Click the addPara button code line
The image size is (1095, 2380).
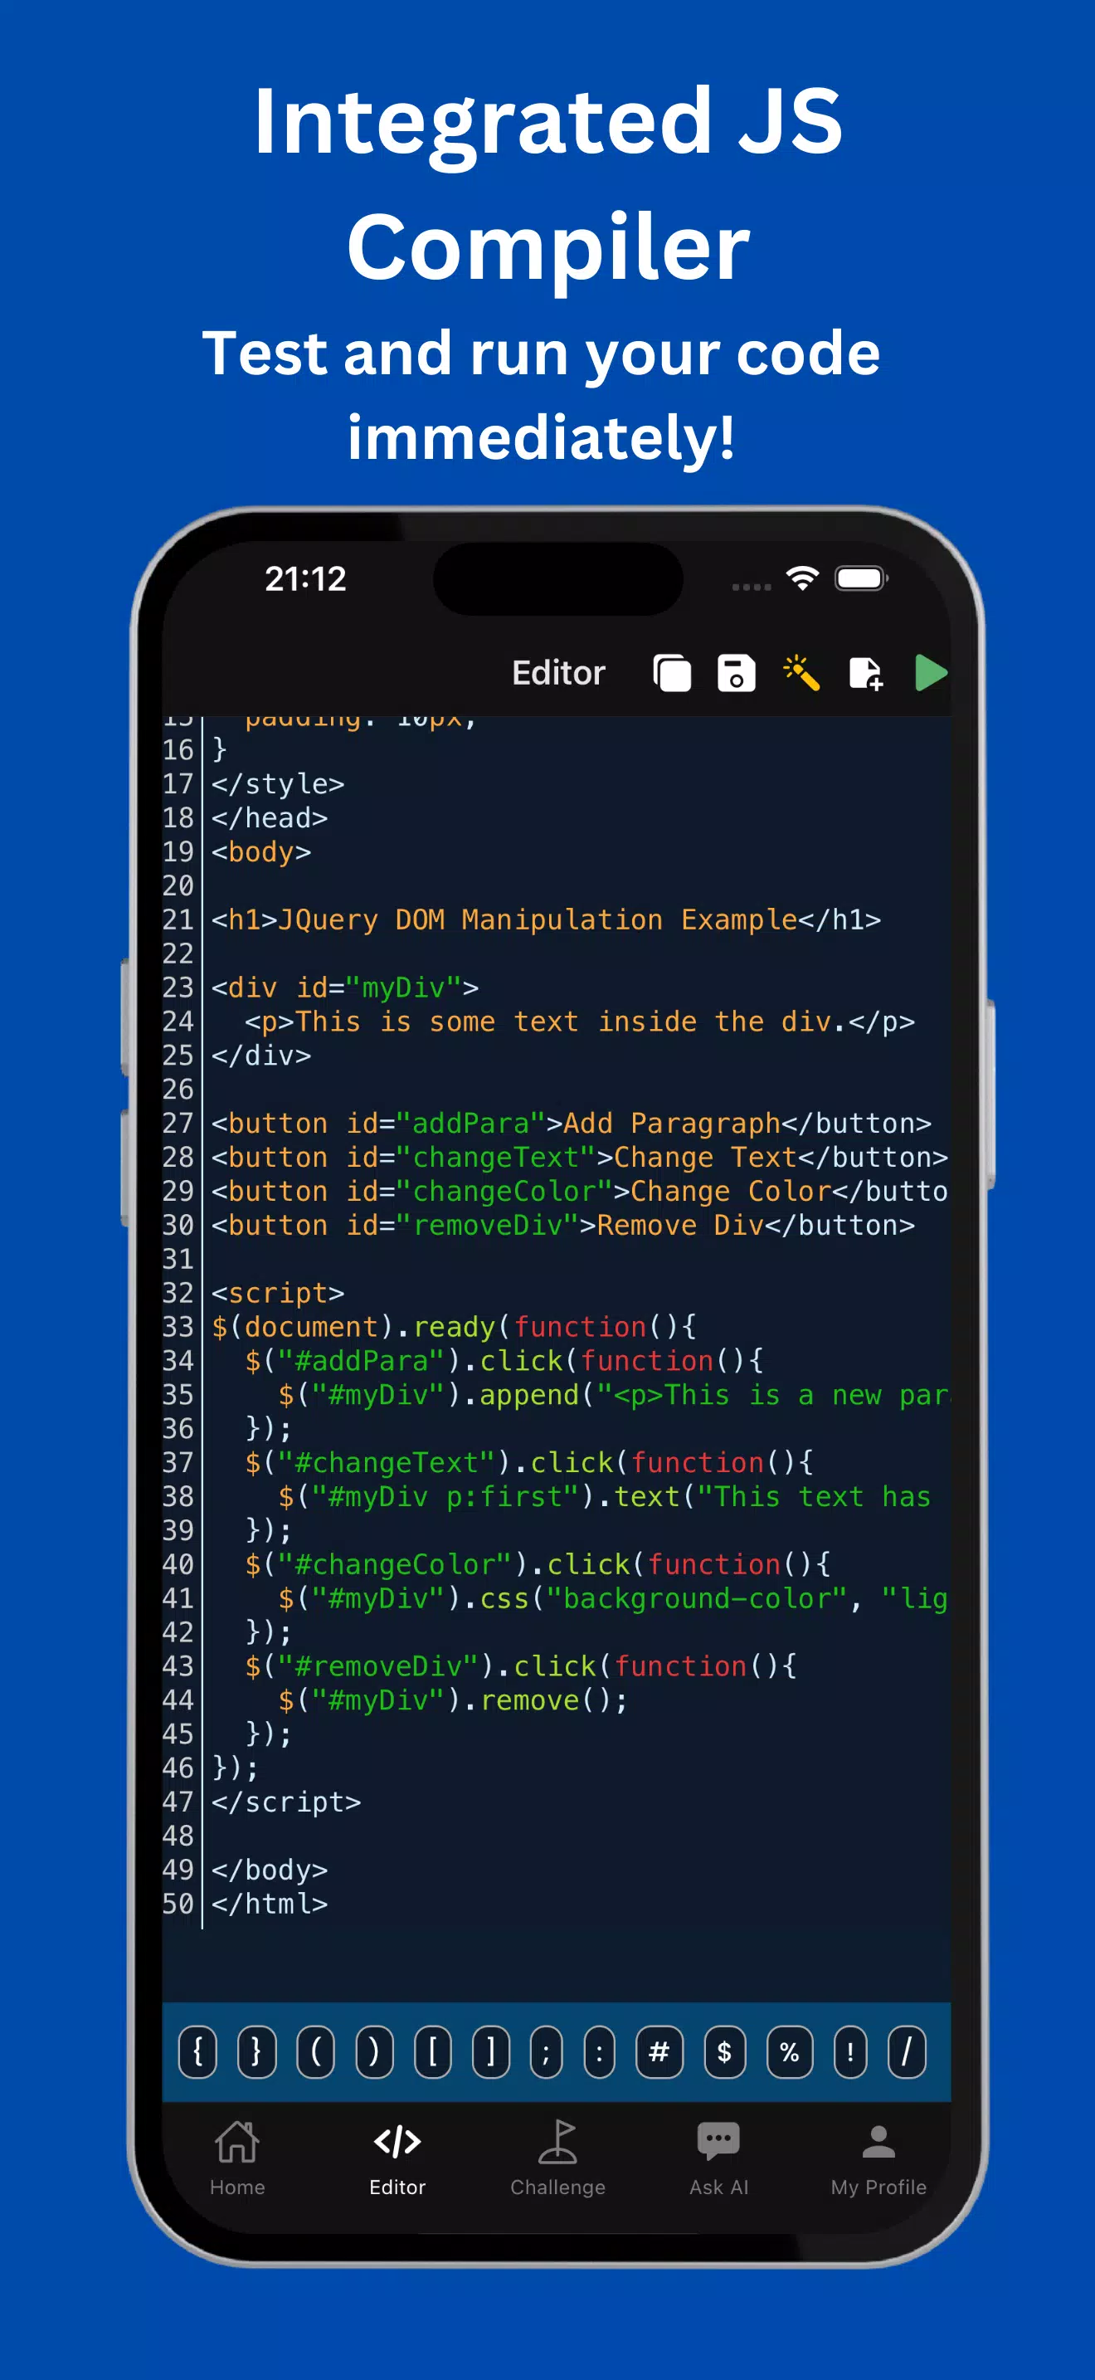pos(572,1124)
